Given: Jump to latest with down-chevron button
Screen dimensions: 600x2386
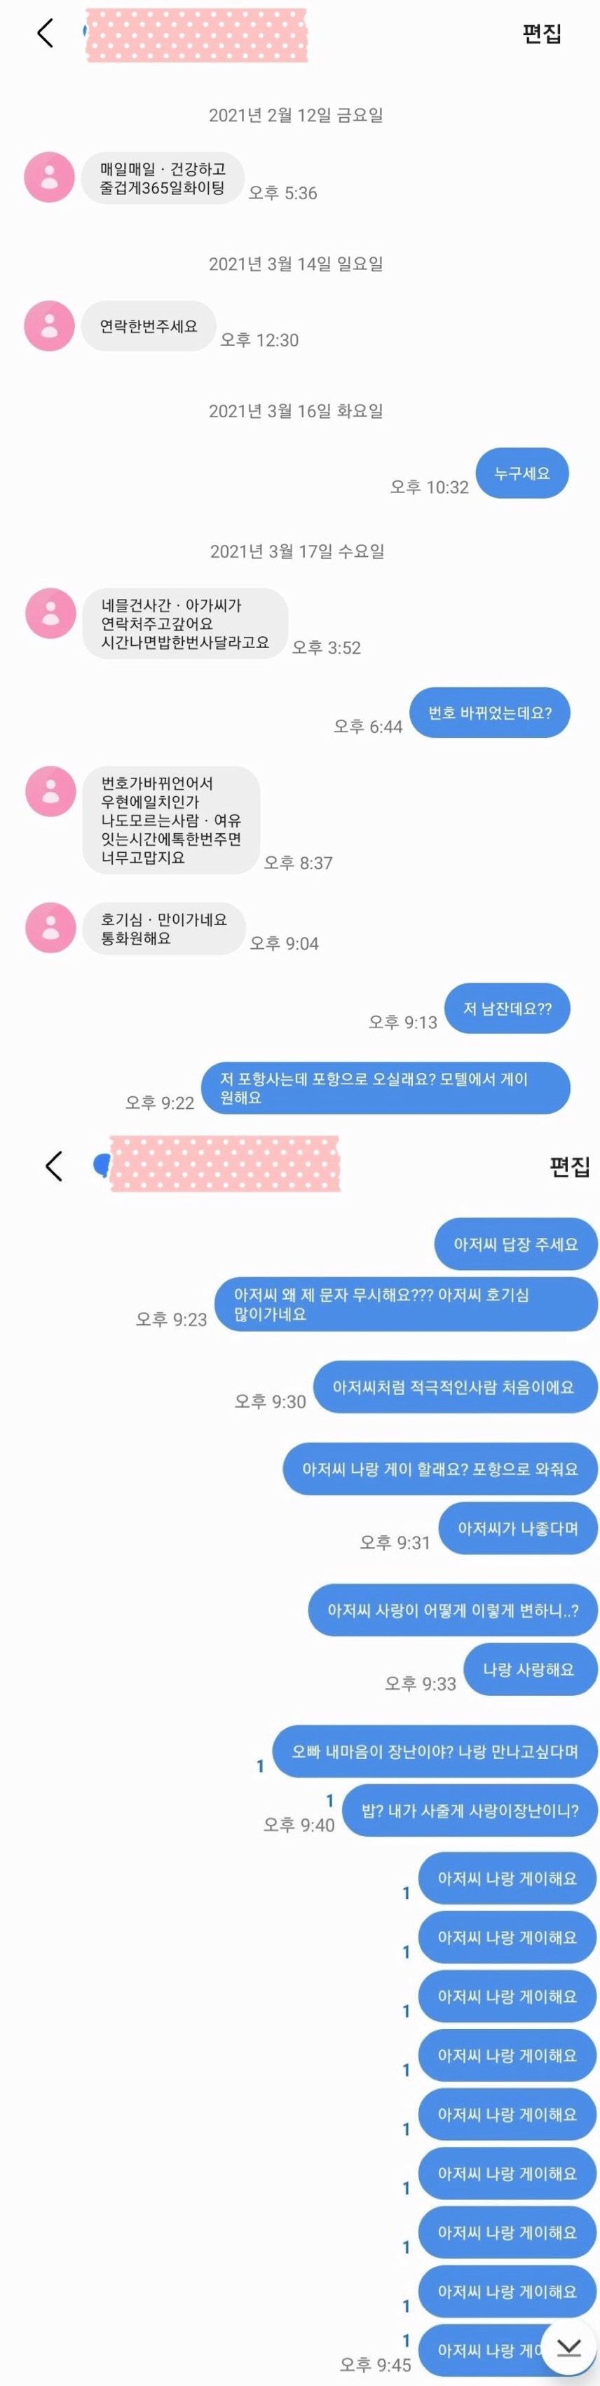Looking at the screenshot, I should click(568, 2346).
